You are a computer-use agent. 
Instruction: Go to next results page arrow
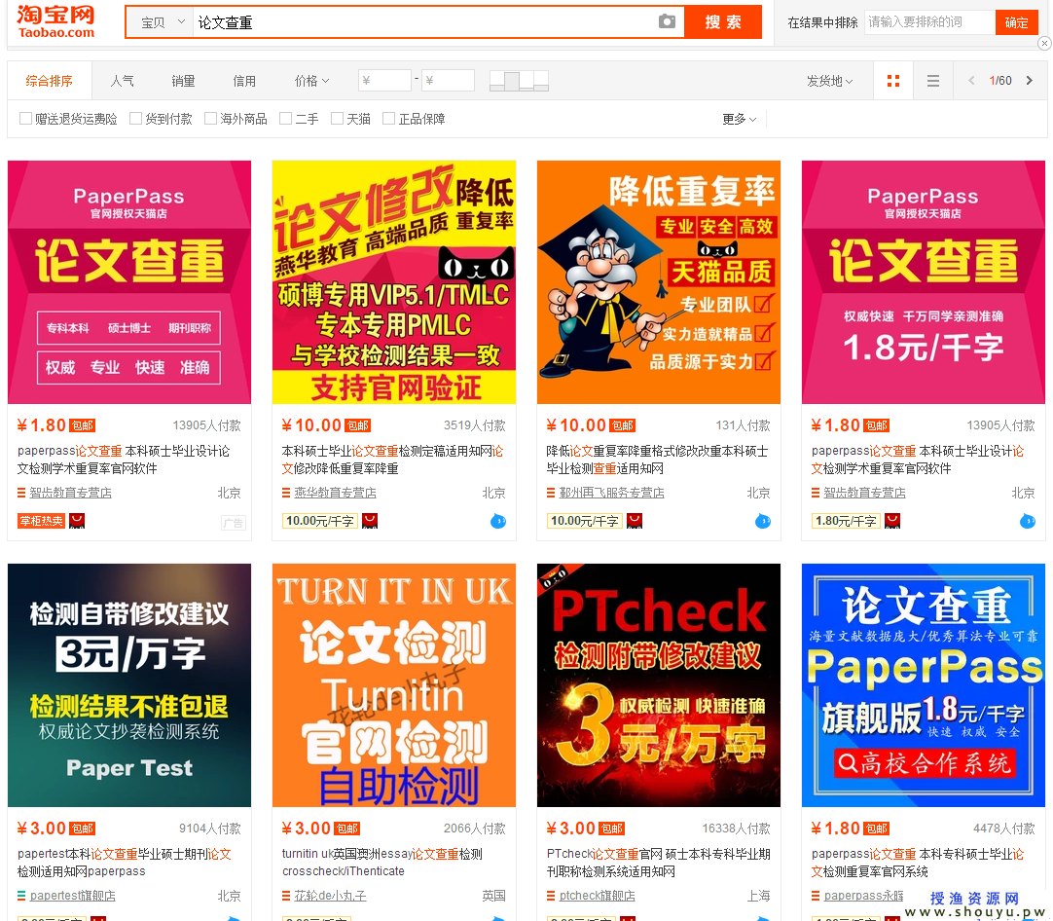tap(1030, 81)
